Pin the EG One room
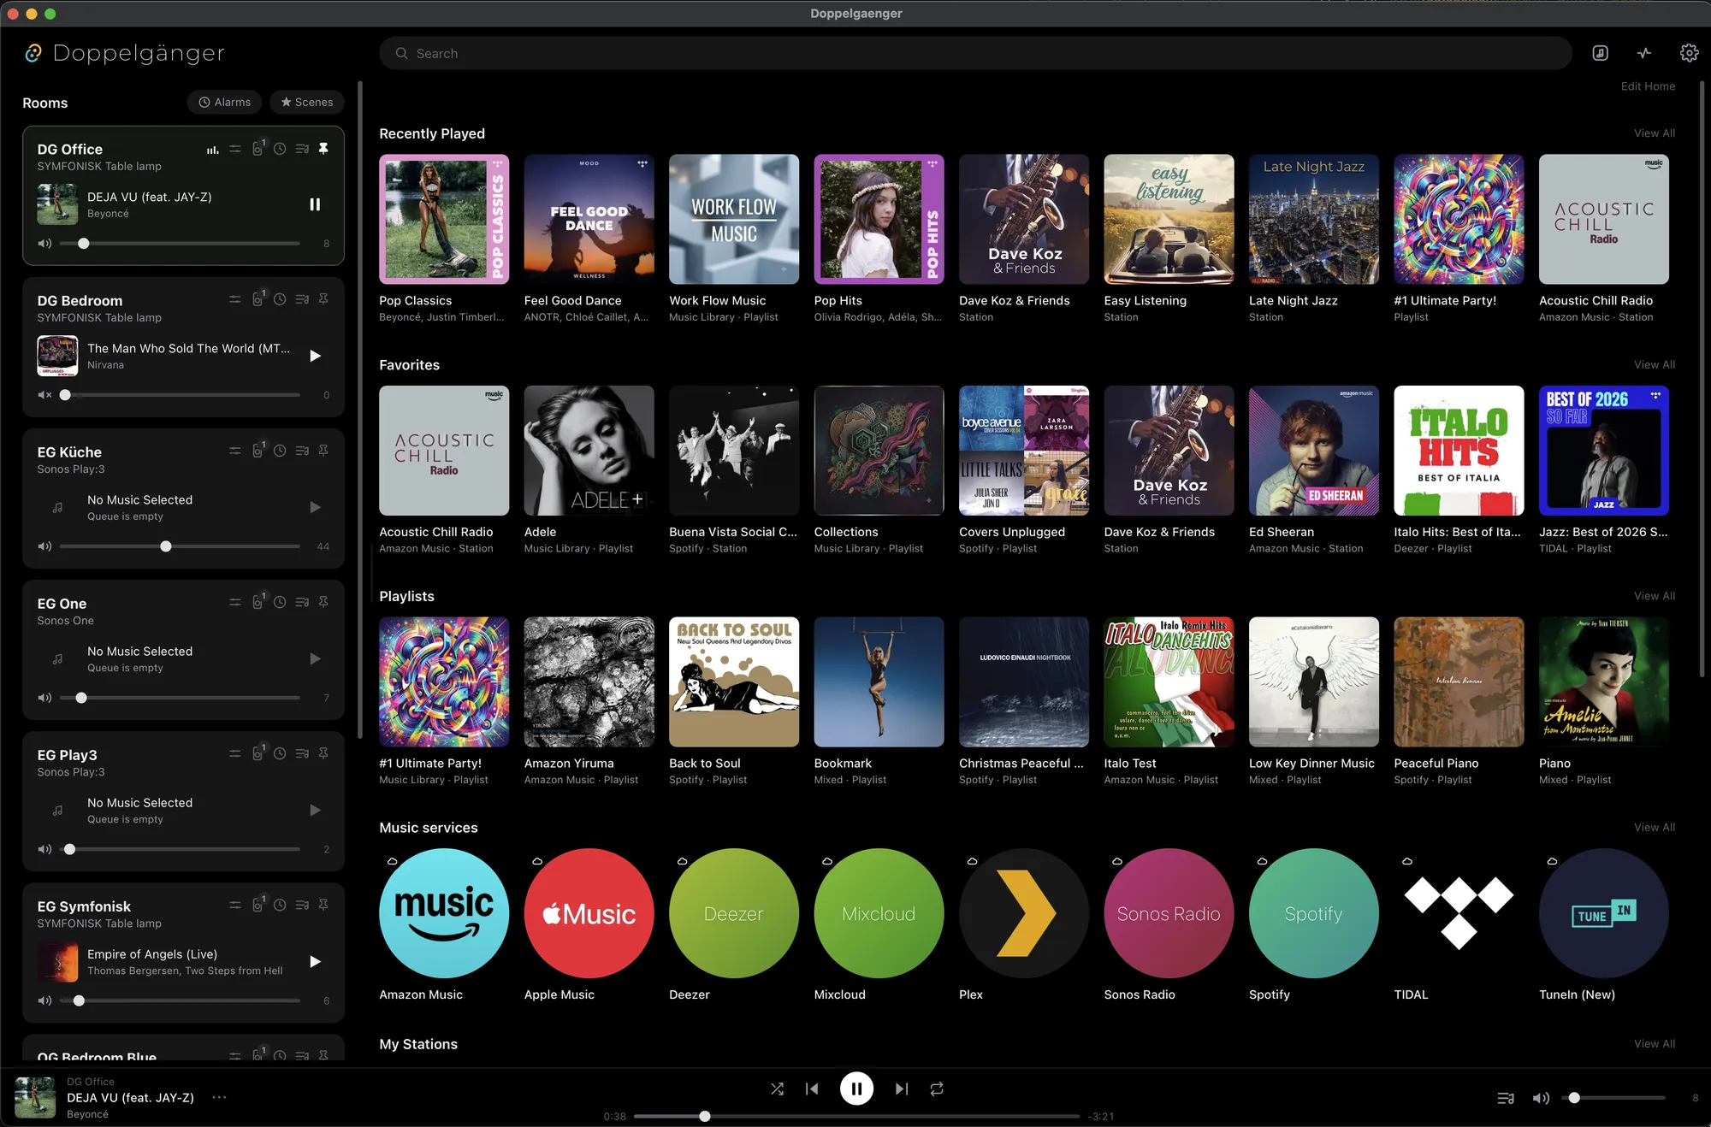This screenshot has width=1711, height=1127. 323,602
